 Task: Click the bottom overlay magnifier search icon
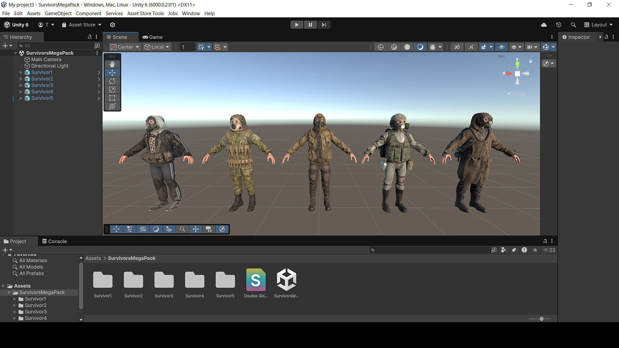(x=182, y=229)
